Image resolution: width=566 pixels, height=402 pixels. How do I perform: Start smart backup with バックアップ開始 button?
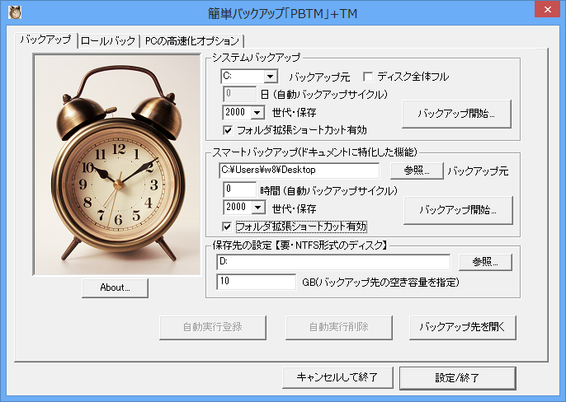tap(458, 210)
